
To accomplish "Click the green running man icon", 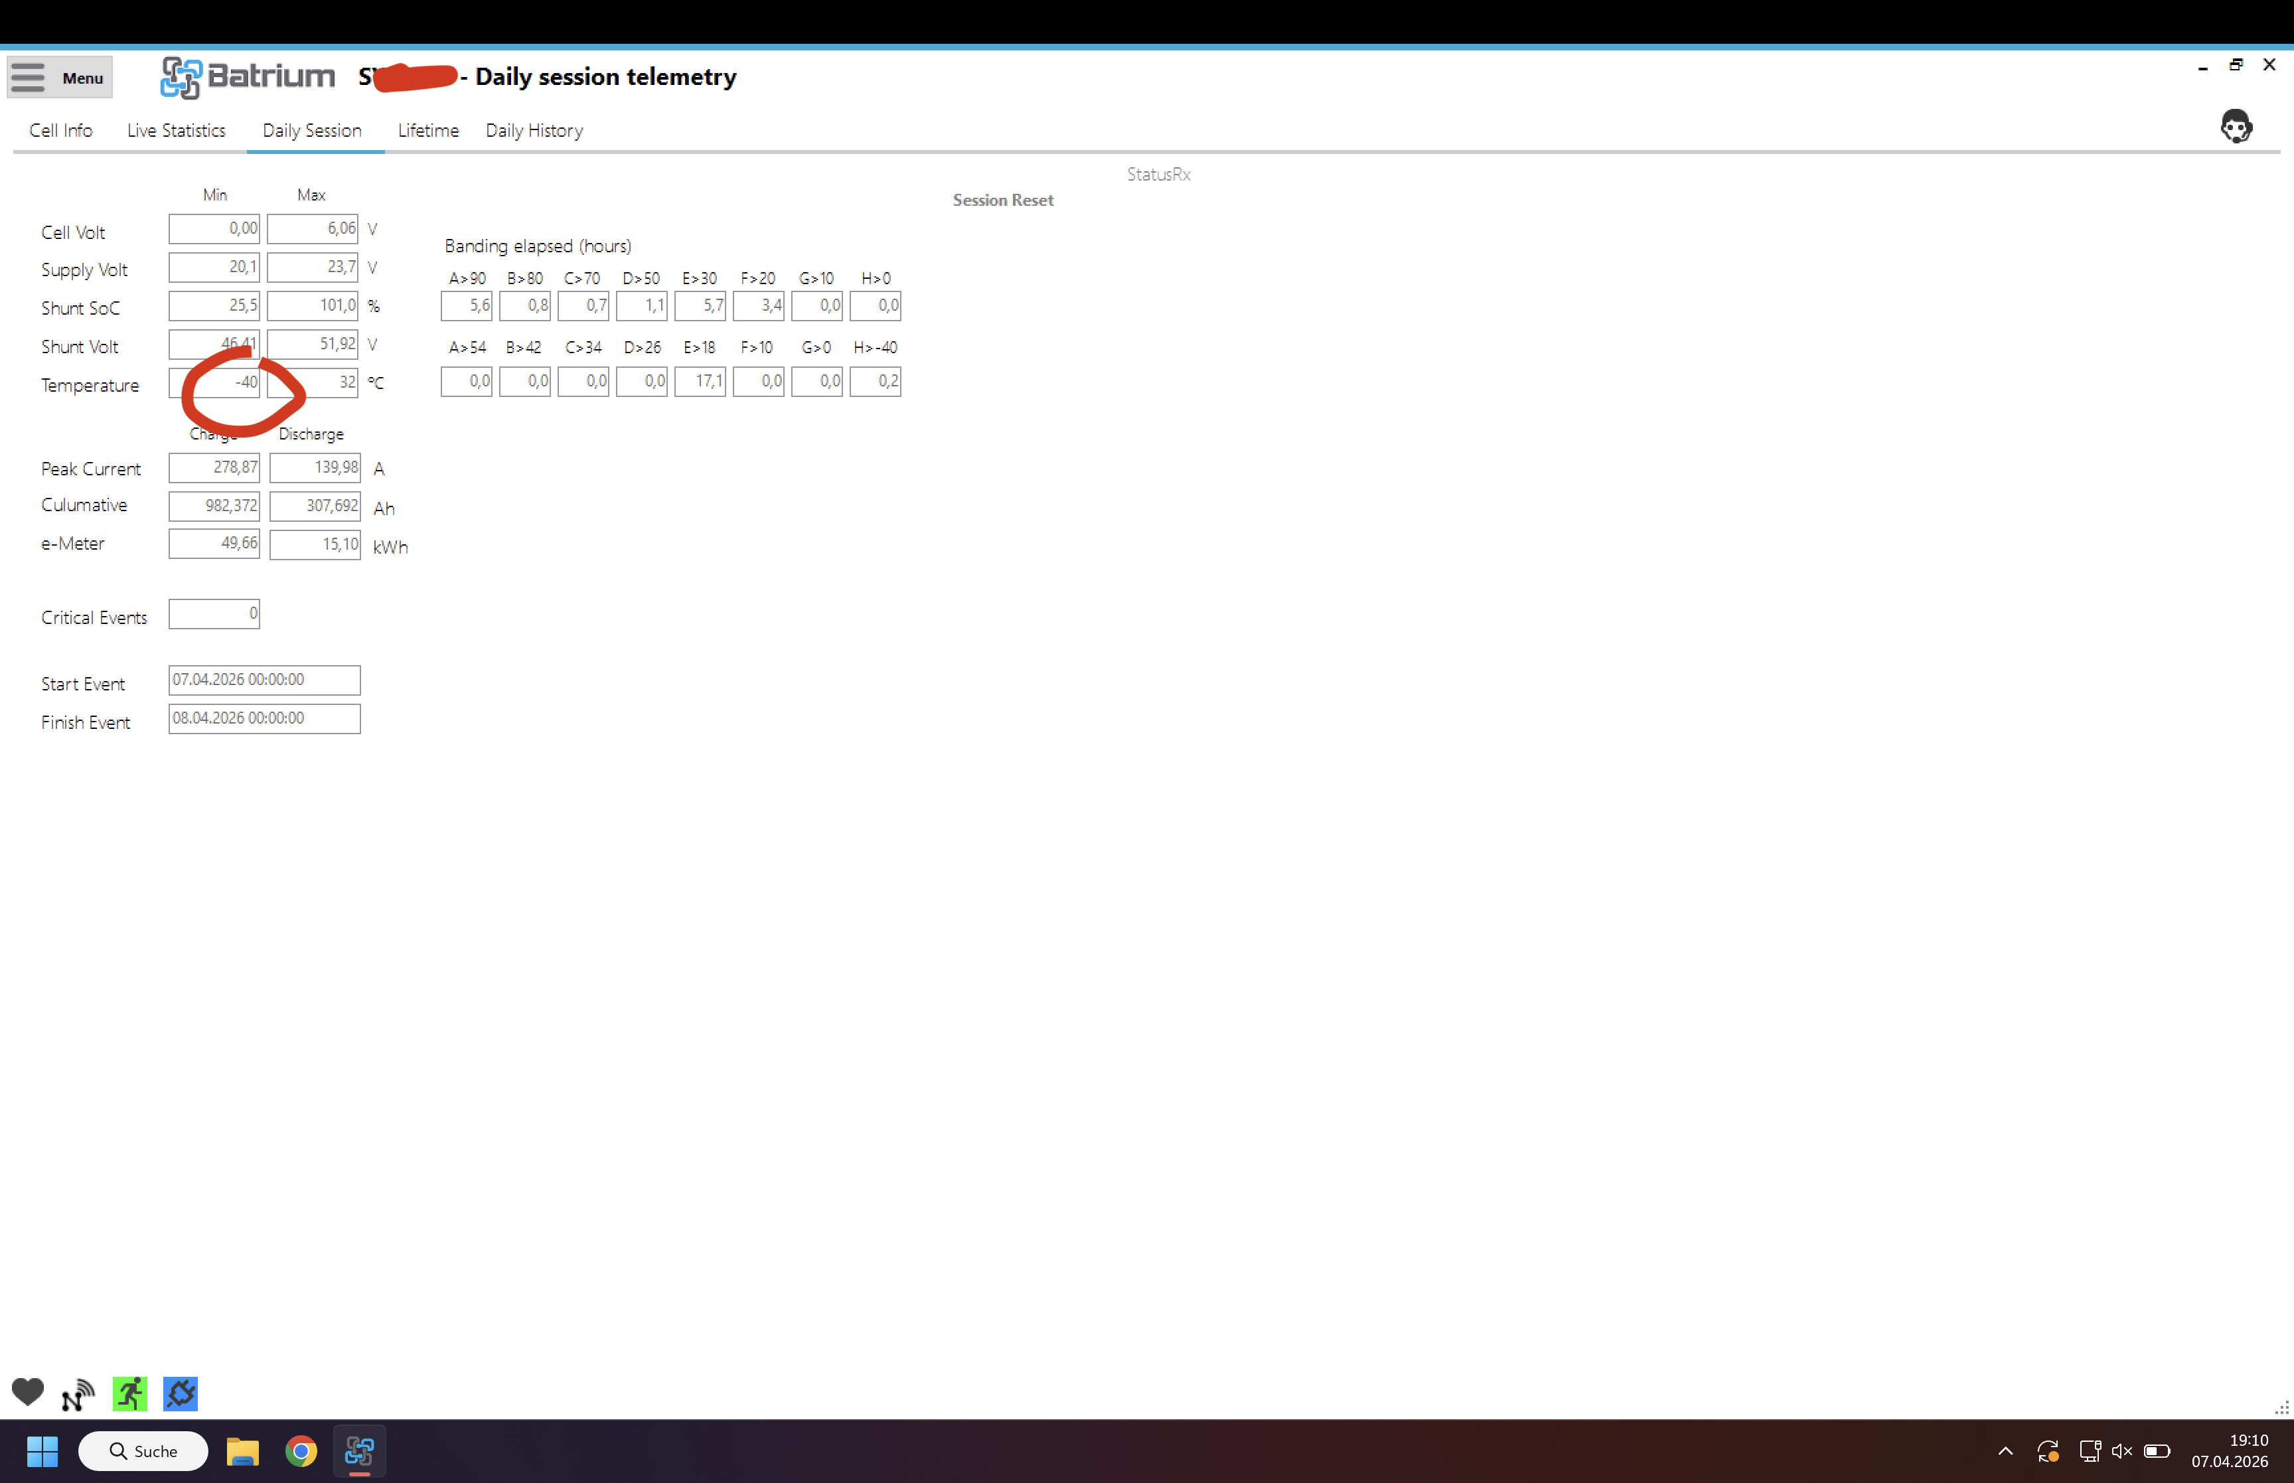I will click(130, 1393).
